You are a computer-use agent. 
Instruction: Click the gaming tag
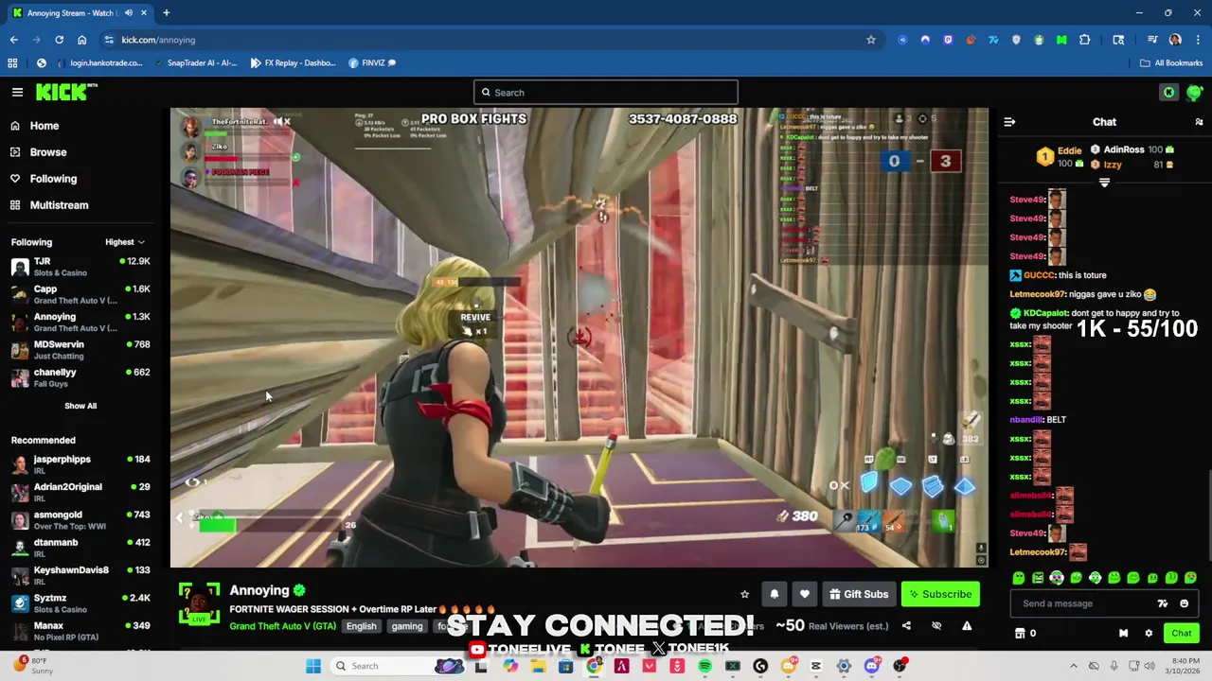(407, 626)
